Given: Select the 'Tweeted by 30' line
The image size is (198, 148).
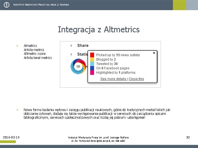Looking at the screenshot, I should pyautogui.click(x=107, y=64).
